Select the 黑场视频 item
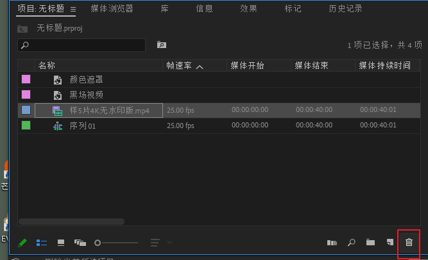428x260 pixels. click(86, 95)
